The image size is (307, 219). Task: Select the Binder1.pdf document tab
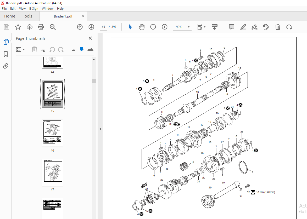click(63, 16)
